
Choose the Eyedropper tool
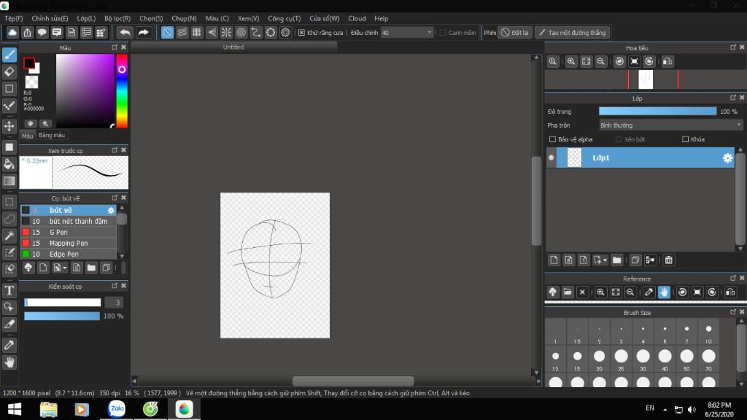pyautogui.click(x=9, y=344)
